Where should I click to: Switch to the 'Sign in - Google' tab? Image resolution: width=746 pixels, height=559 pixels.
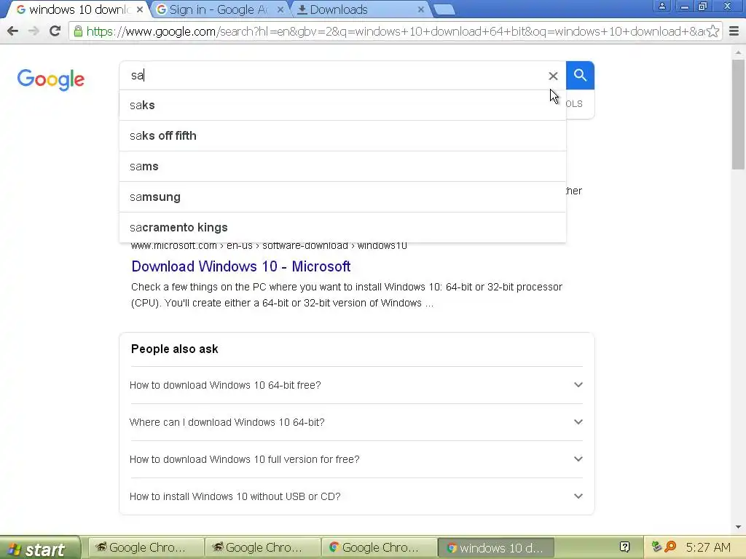pyautogui.click(x=219, y=9)
